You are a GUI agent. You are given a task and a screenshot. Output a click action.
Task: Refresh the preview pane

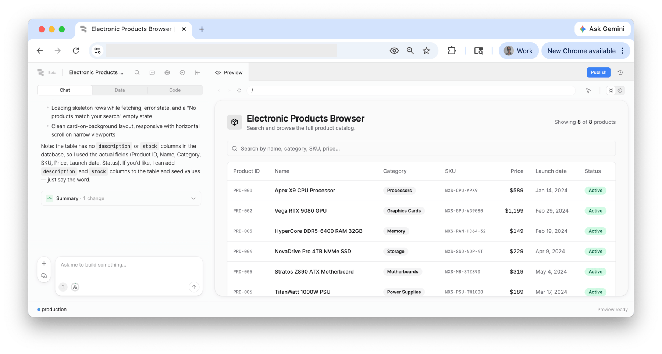[x=239, y=90]
